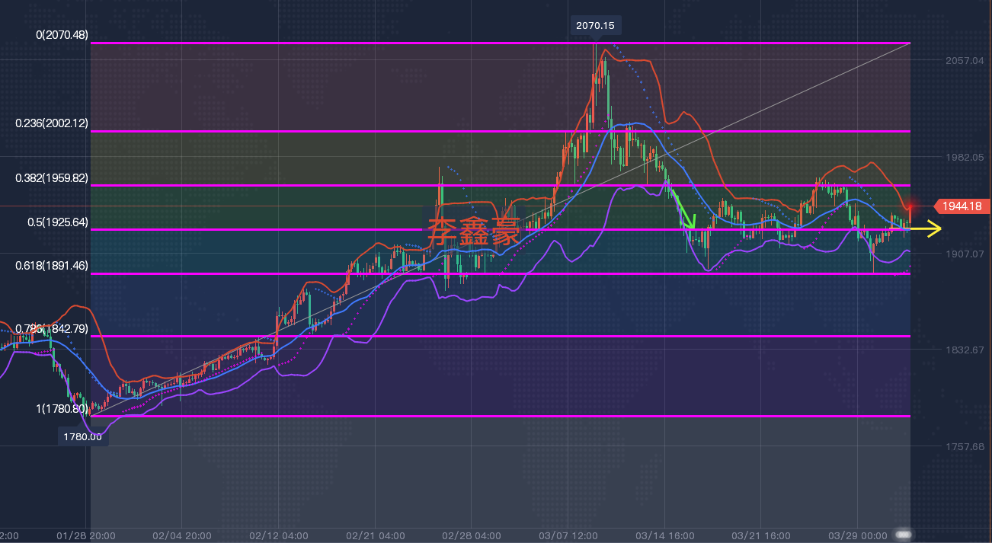Click the low price label 1780.00
Viewport: 992px width, 543px height.
coord(83,437)
